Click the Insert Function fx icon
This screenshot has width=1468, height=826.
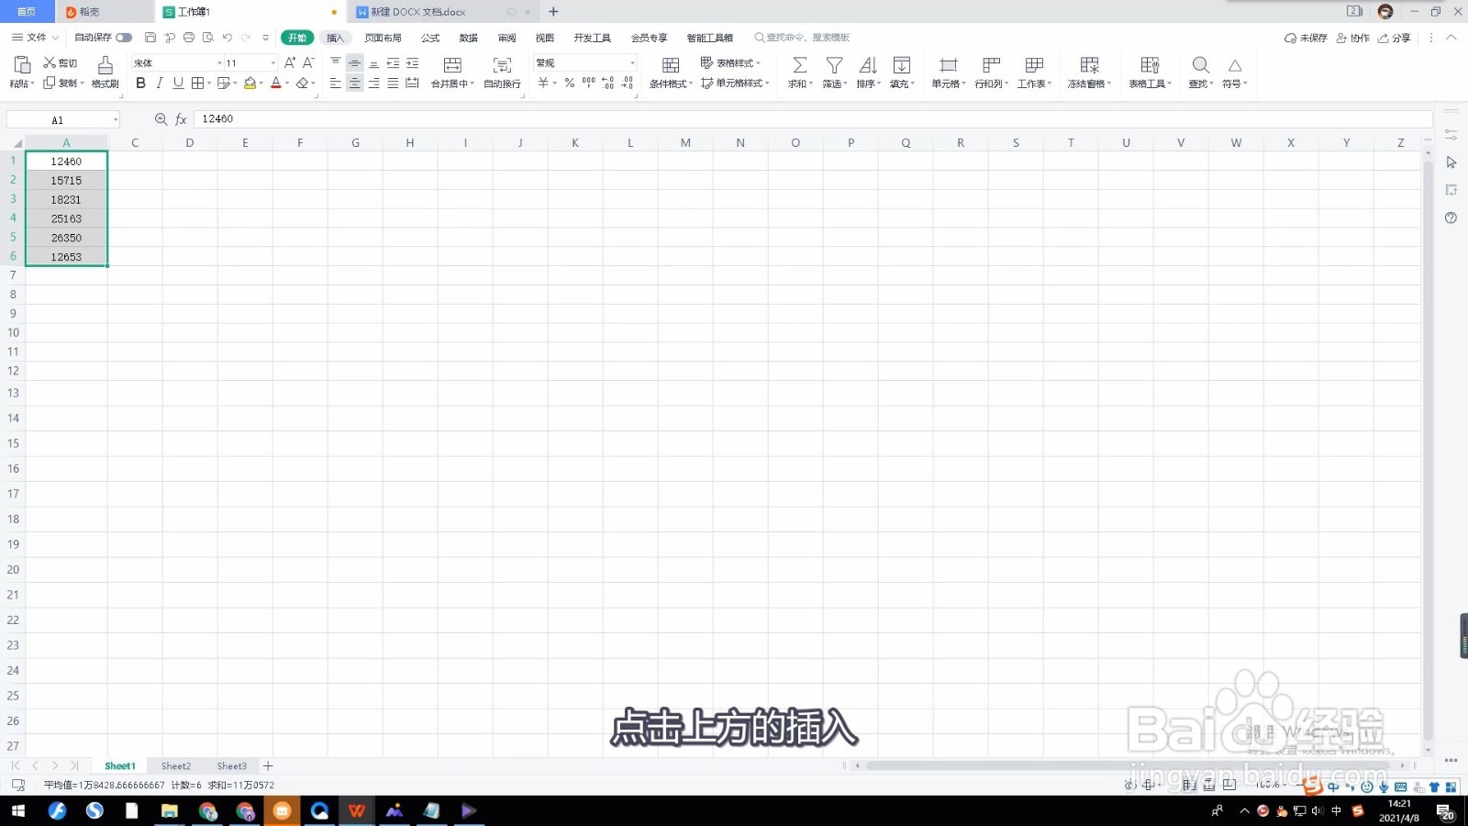[181, 119]
